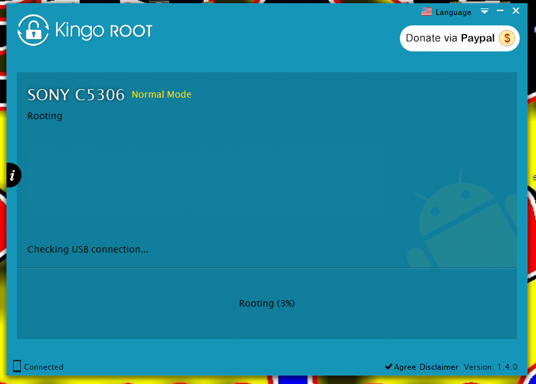Click the Checking USB connection message
The height and width of the screenshot is (384, 536).
click(x=88, y=249)
